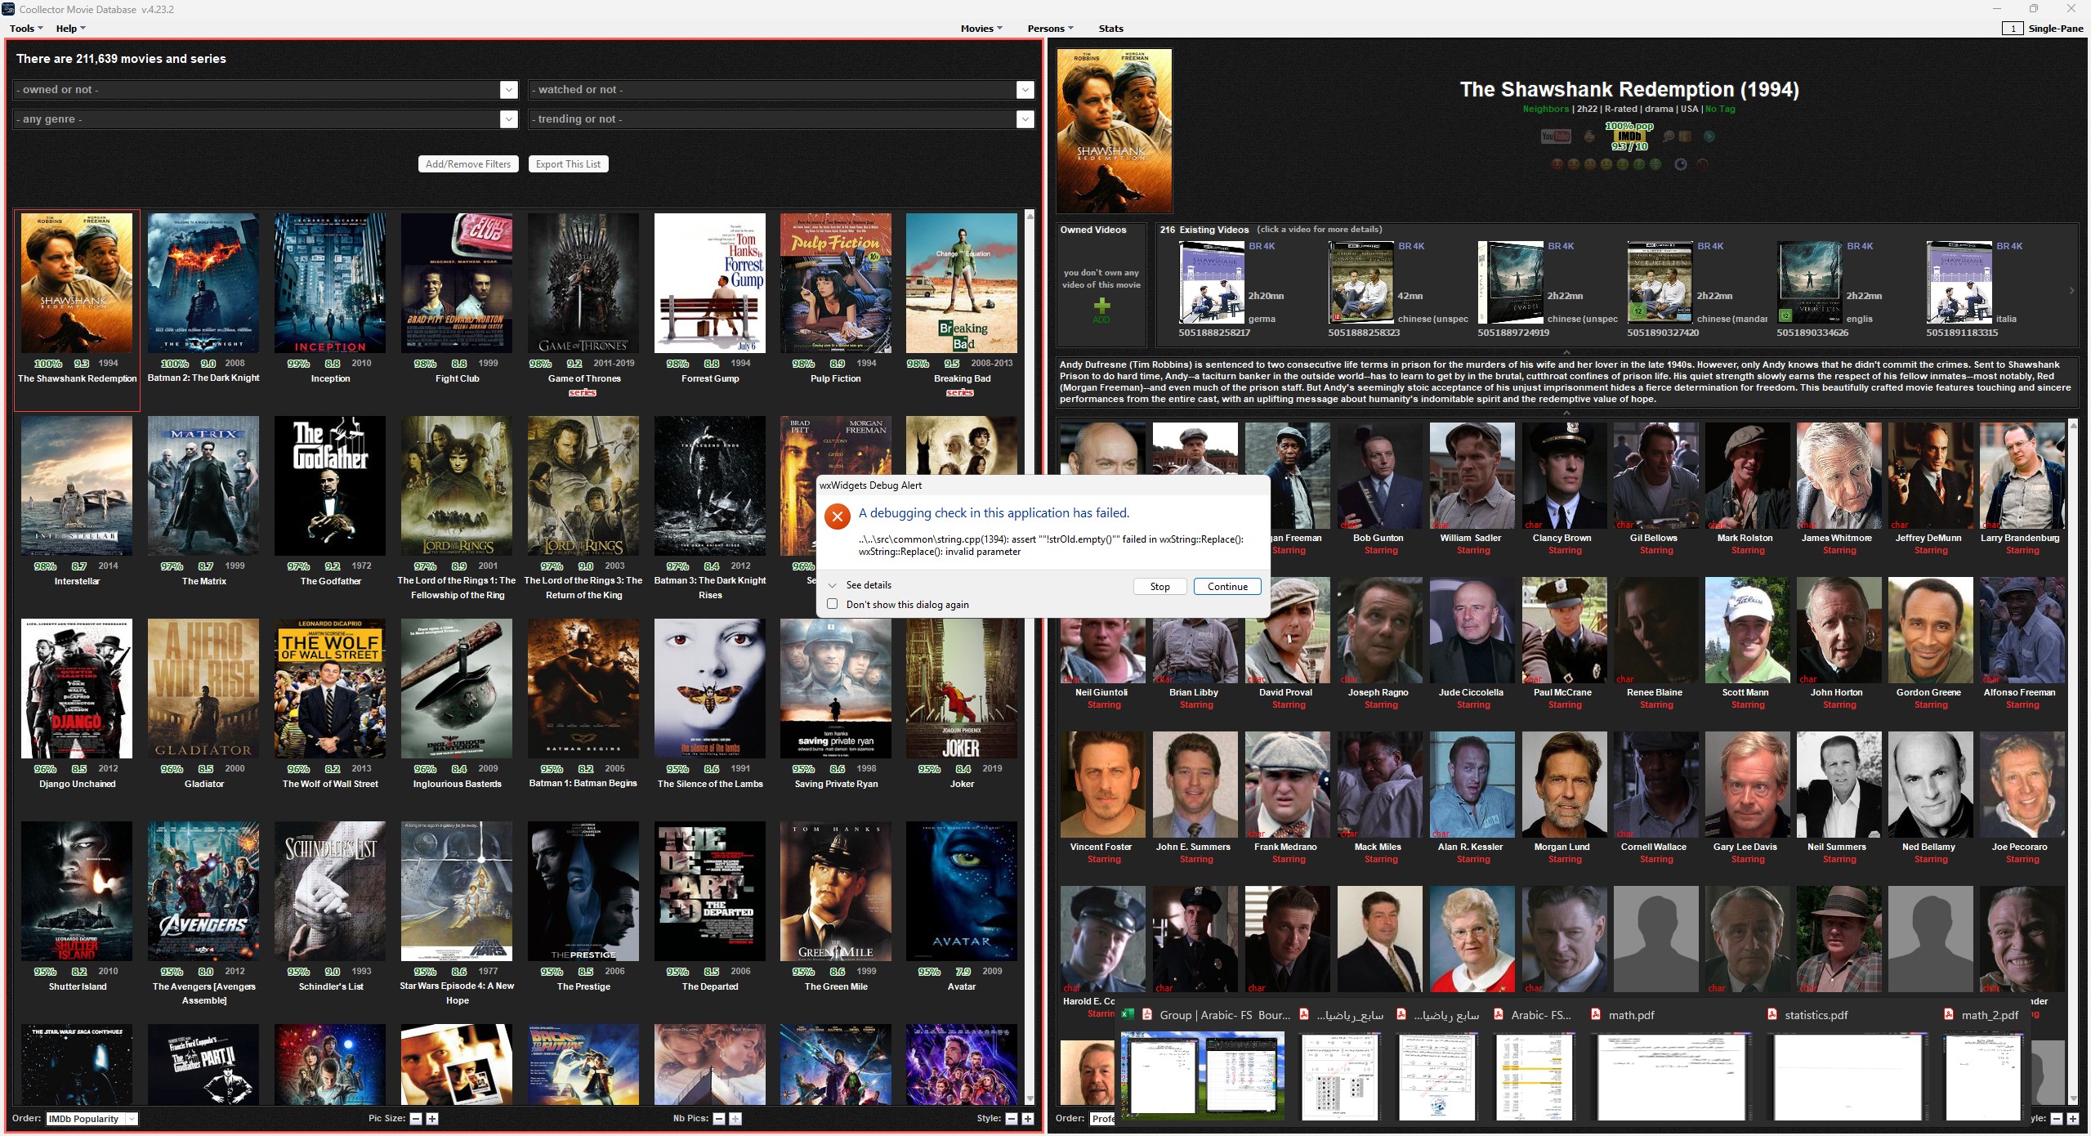Click the green 'No Tag' link

tap(1720, 109)
